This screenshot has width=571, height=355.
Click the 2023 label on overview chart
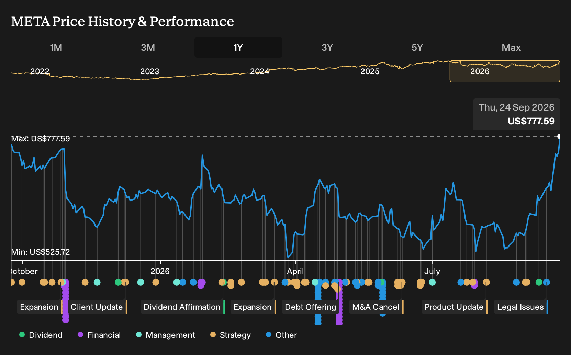pyautogui.click(x=150, y=71)
